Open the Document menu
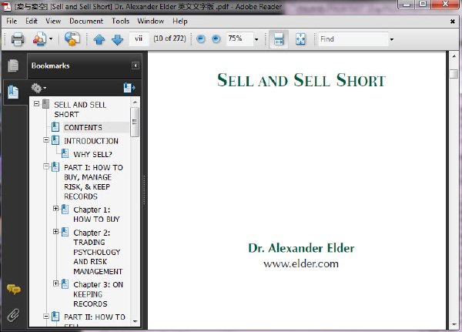 point(86,21)
